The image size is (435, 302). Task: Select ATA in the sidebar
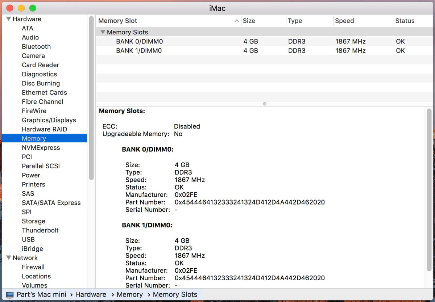28,28
